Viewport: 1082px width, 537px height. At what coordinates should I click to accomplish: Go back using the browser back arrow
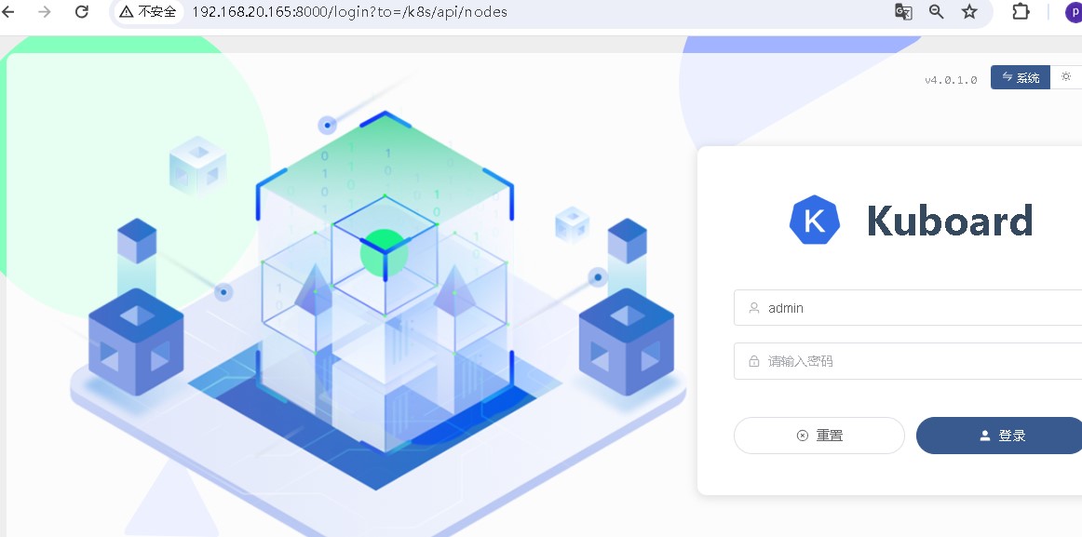point(9,12)
